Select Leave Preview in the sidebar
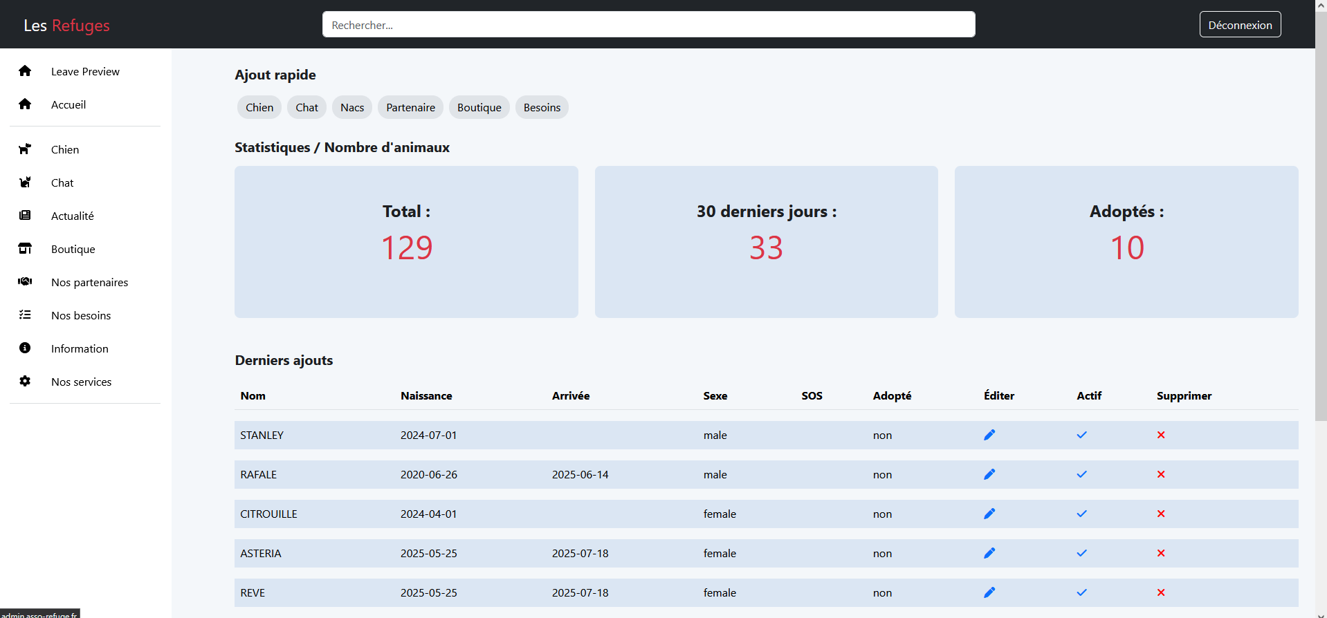Viewport: 1327px width, 618px height. pyautogui.click(x=85, y=72)
